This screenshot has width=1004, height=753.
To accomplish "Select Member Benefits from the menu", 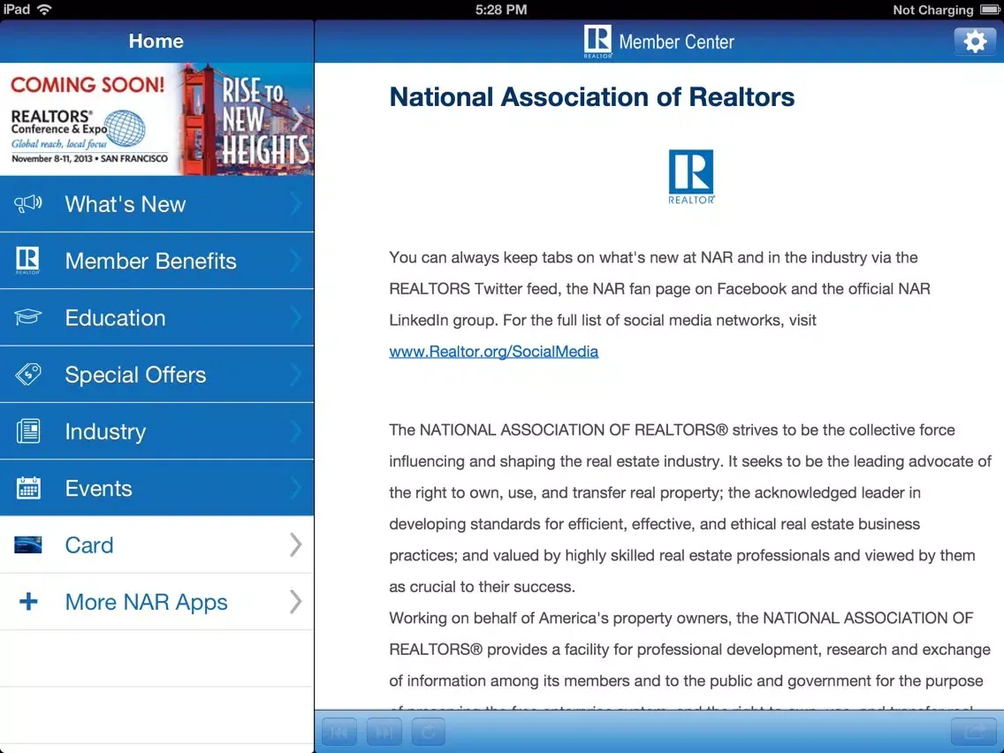I will pyautogui.click(x=157, y=261).
